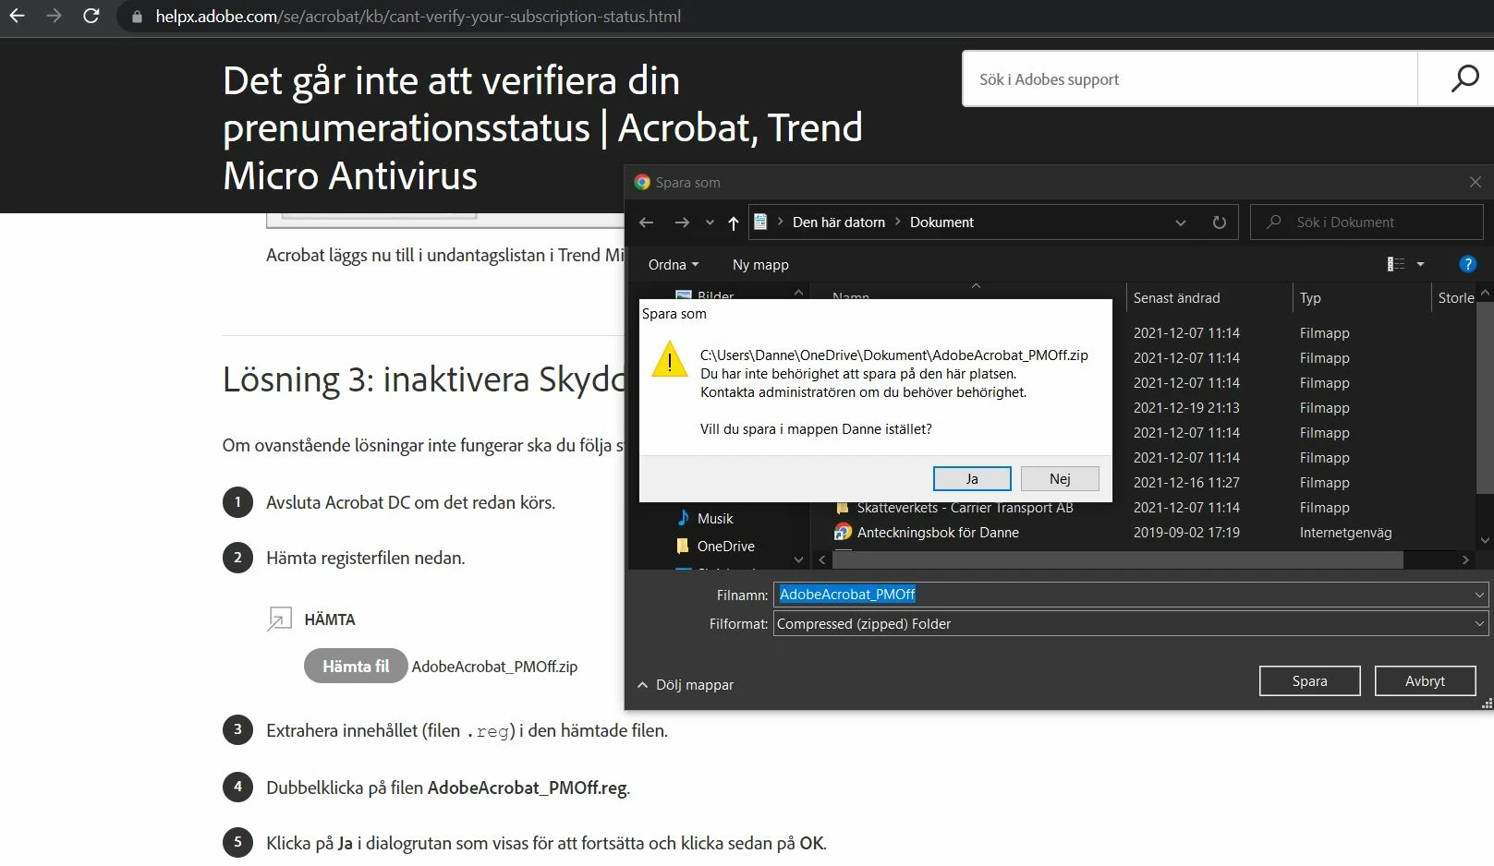
Task: Click the yellow warning triangle icon
Action: (x=670, y=360)
